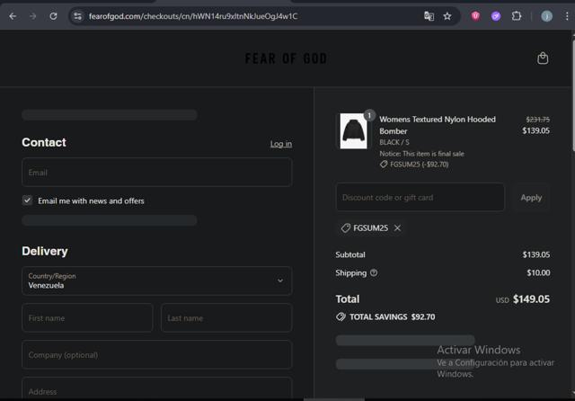Click the Apply discount button
575x401 pixels.
531,198
